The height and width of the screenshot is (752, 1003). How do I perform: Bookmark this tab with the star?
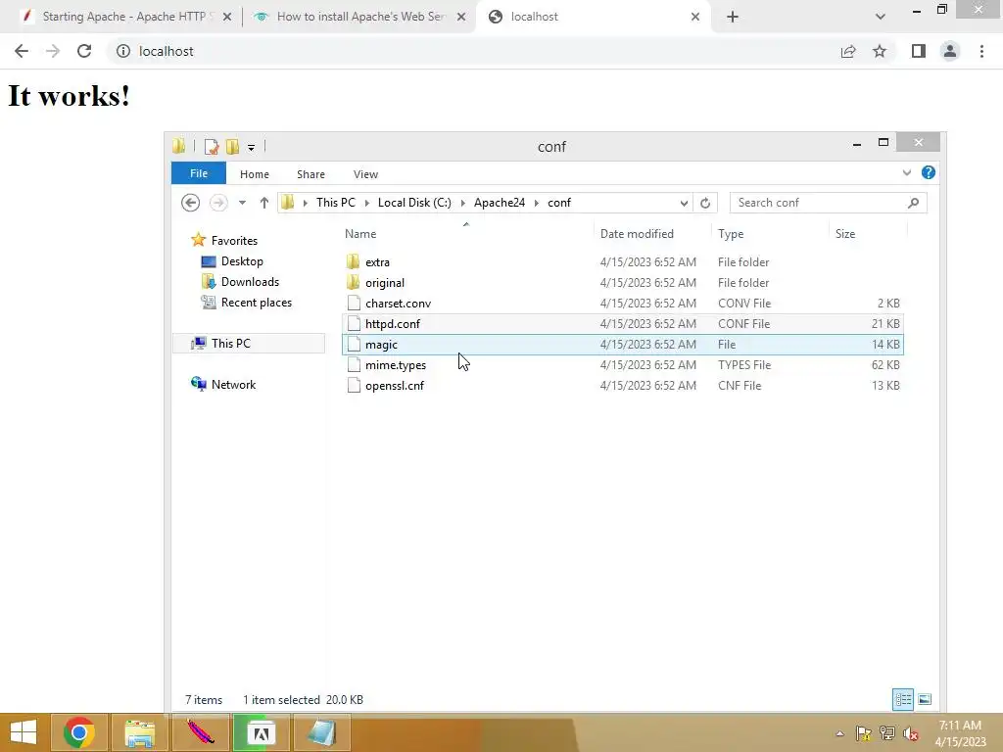880,51
